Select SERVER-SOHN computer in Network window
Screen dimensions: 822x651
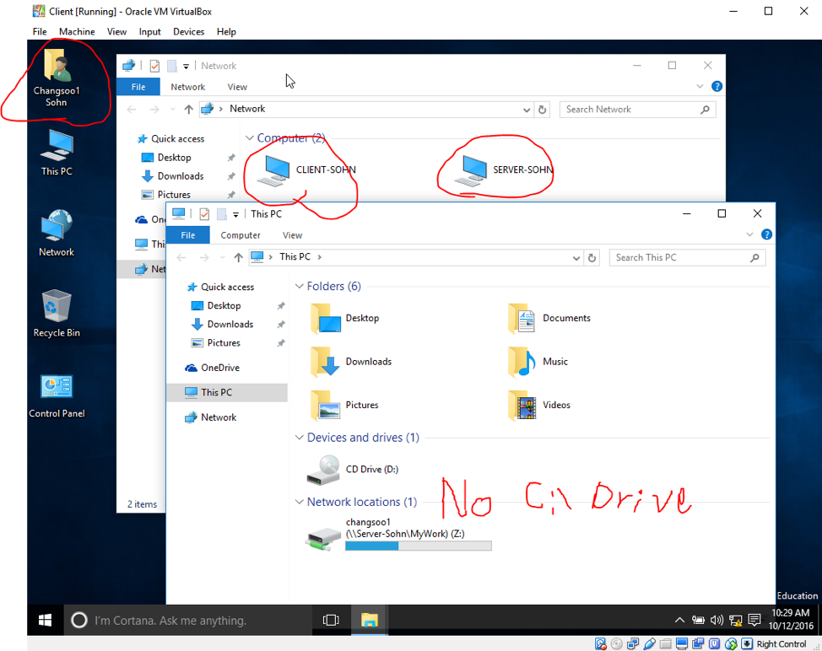coord(503,170)
